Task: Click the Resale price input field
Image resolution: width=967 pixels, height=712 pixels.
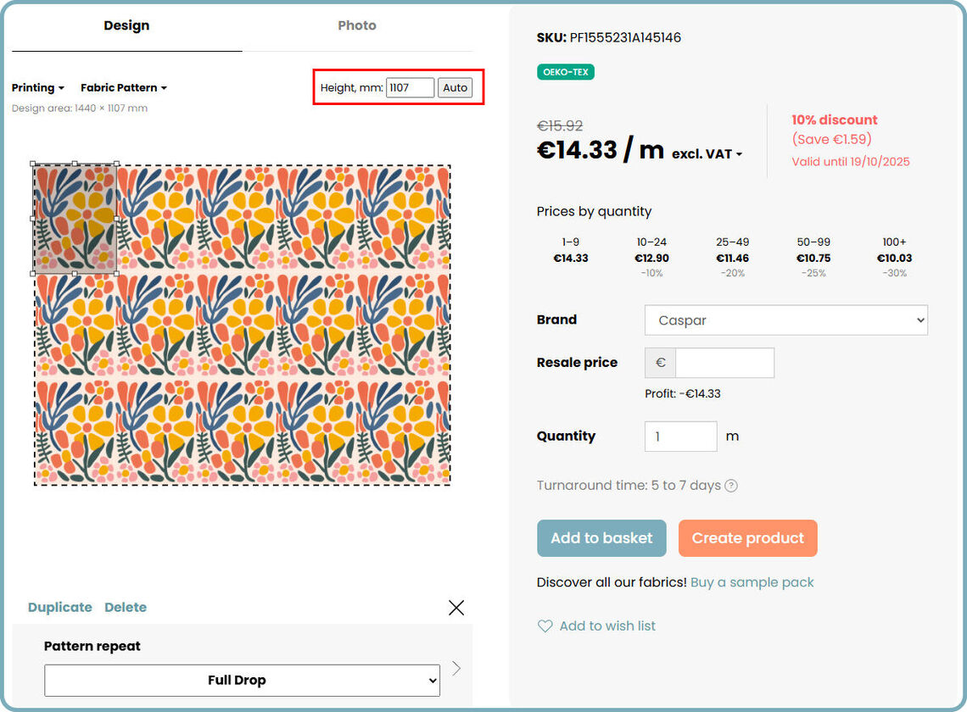Action: (724, 363)
